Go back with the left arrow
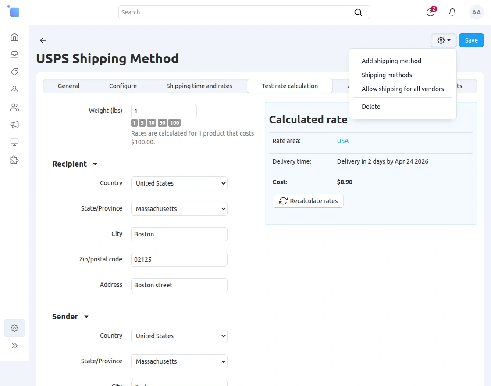Image resolution: width=491 pixels, height=386 pixels. click(43, 40)
